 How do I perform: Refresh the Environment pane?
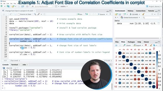tap(158, 14)
